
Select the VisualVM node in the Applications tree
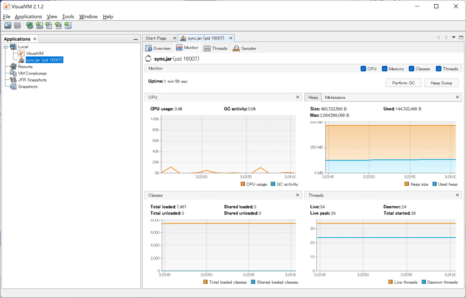click(x=35, y=53)
